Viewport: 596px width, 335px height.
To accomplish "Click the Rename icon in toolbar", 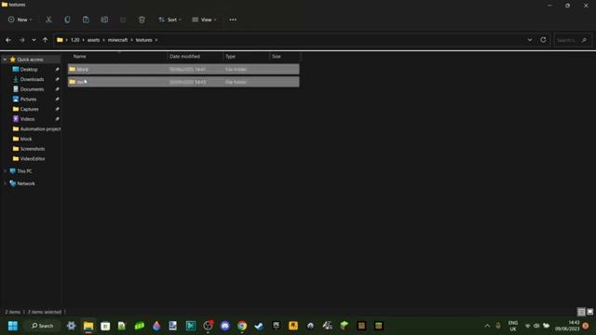I will coord(104,20).
